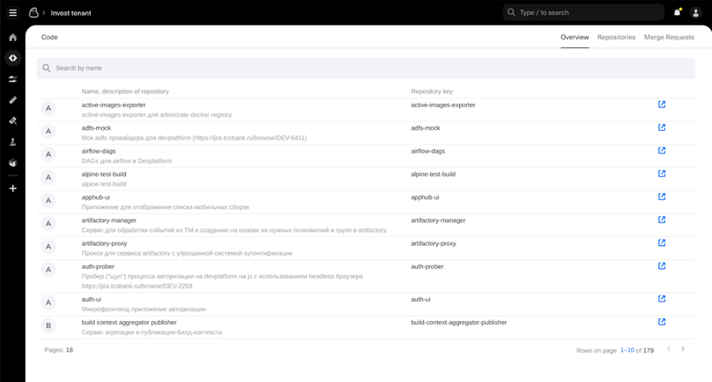This screenshot has width=712, height=382.
Task: Open the artifactory-manager repository row
Action: (109, 221)
